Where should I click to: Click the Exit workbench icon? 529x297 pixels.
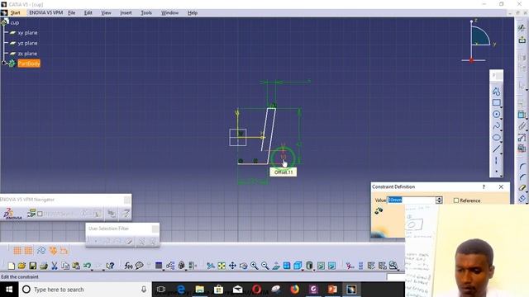point(522,40)
